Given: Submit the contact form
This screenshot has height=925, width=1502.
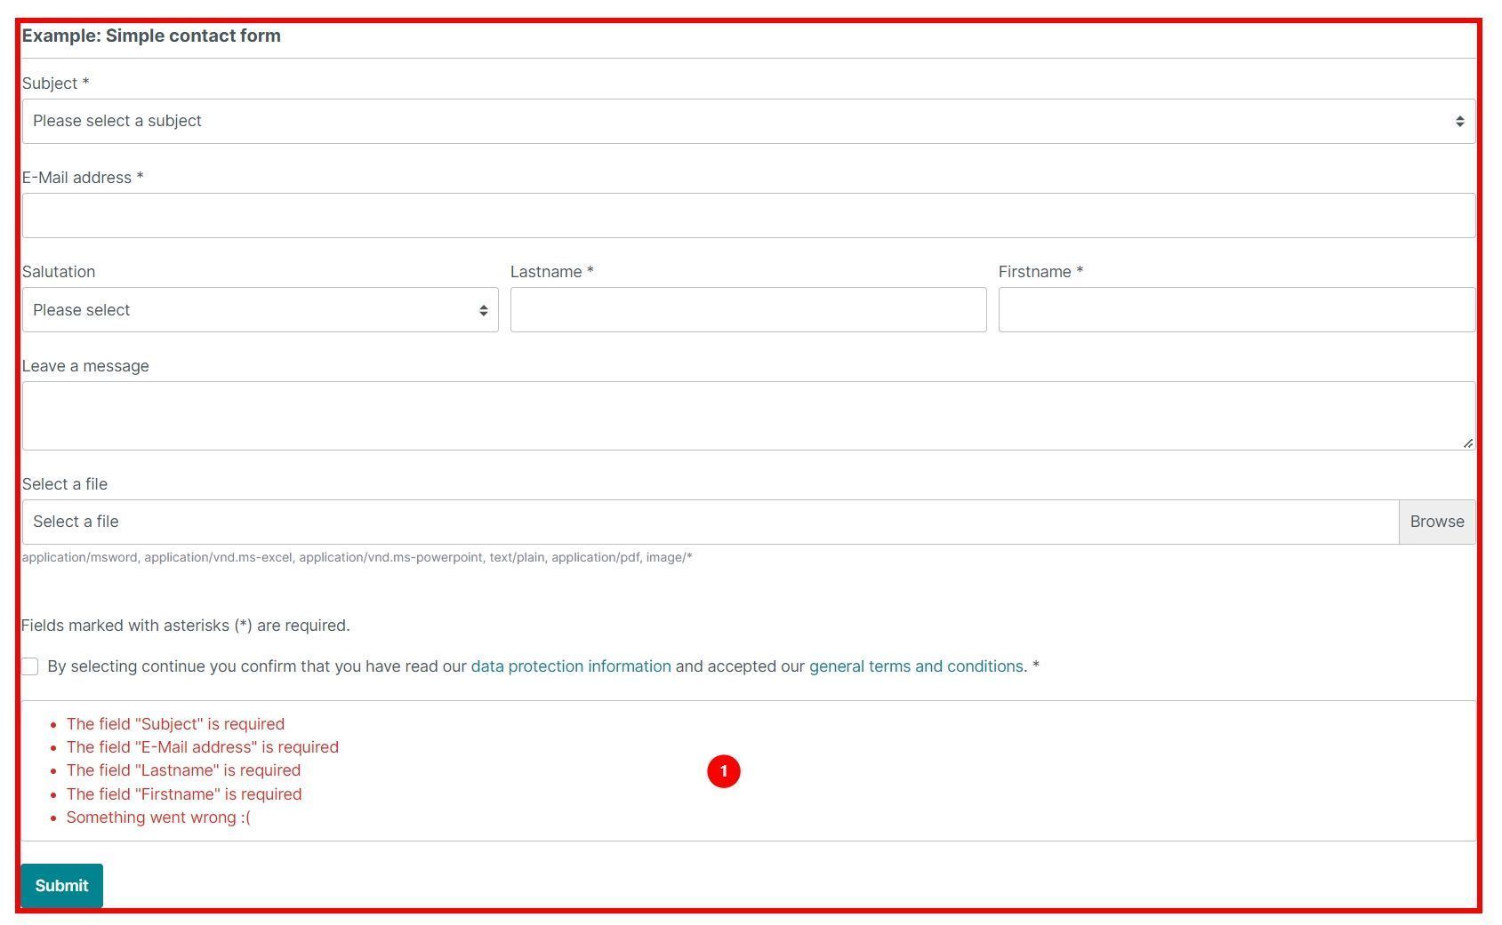Looking at the screenshot, I should click(x=61, y=886).
